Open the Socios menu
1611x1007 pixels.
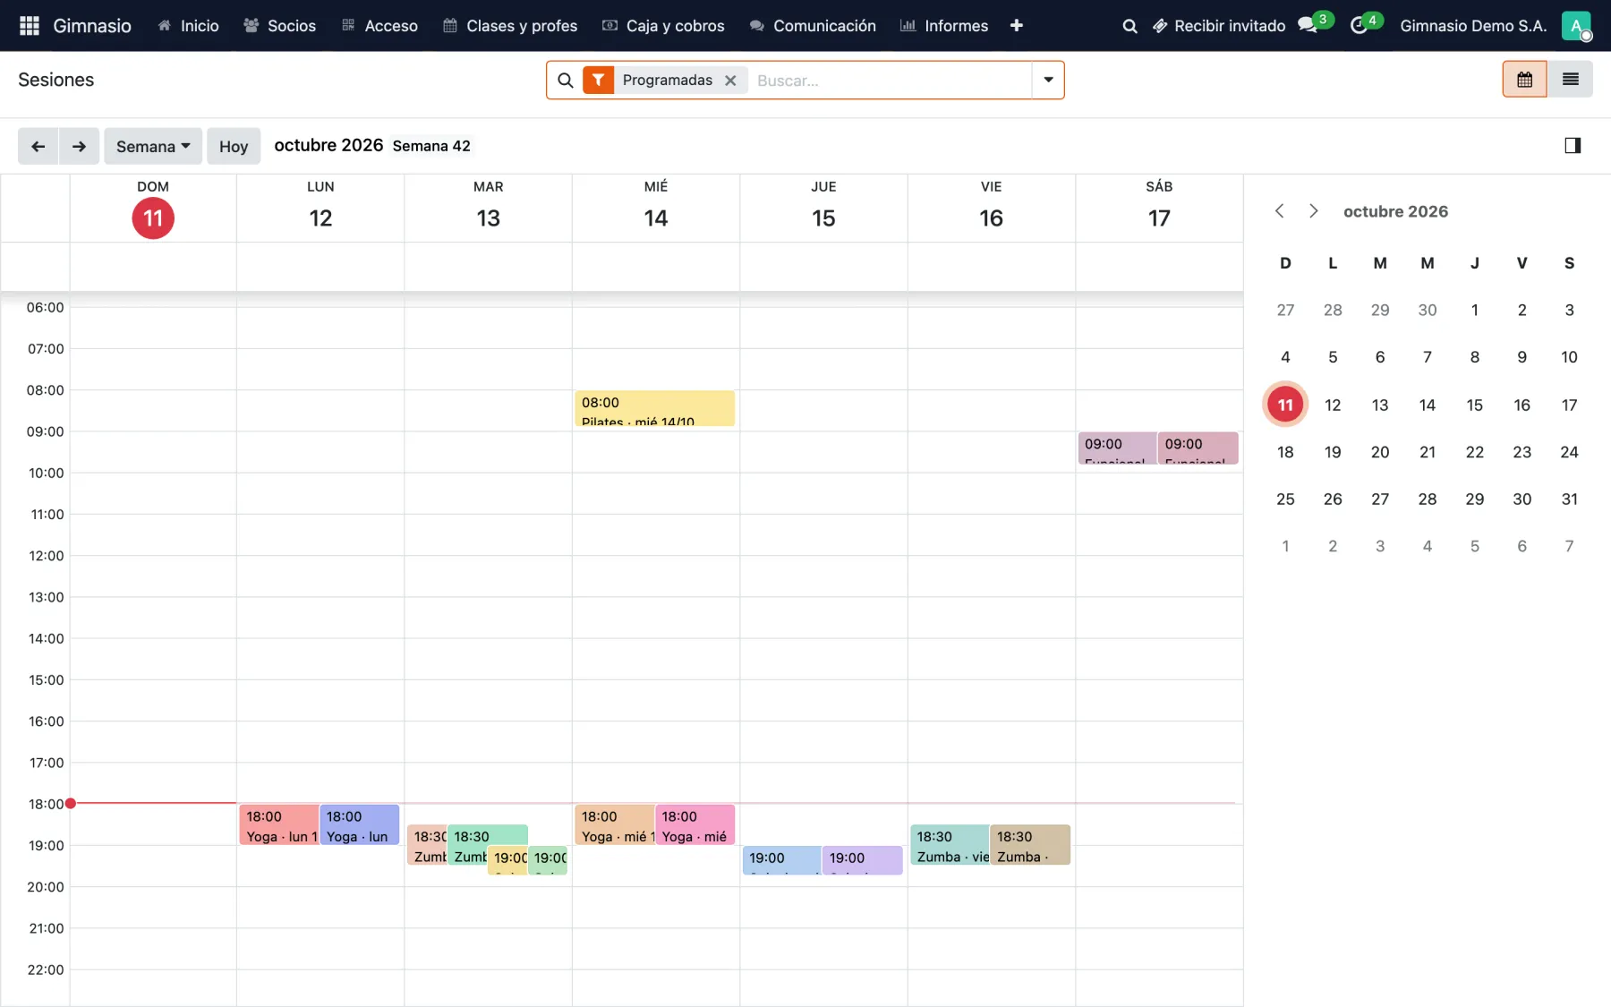click(279, 26)
